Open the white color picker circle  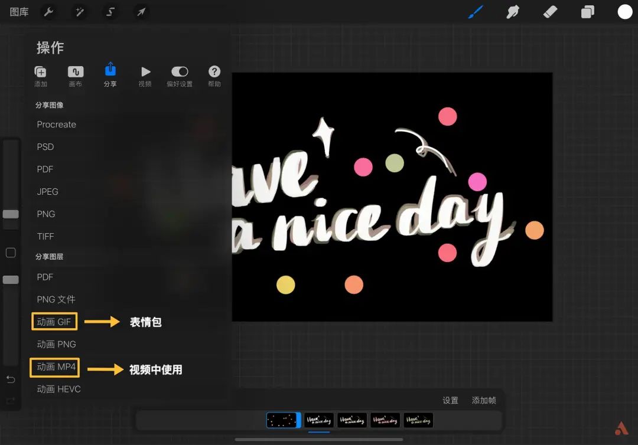coord(625,12)
